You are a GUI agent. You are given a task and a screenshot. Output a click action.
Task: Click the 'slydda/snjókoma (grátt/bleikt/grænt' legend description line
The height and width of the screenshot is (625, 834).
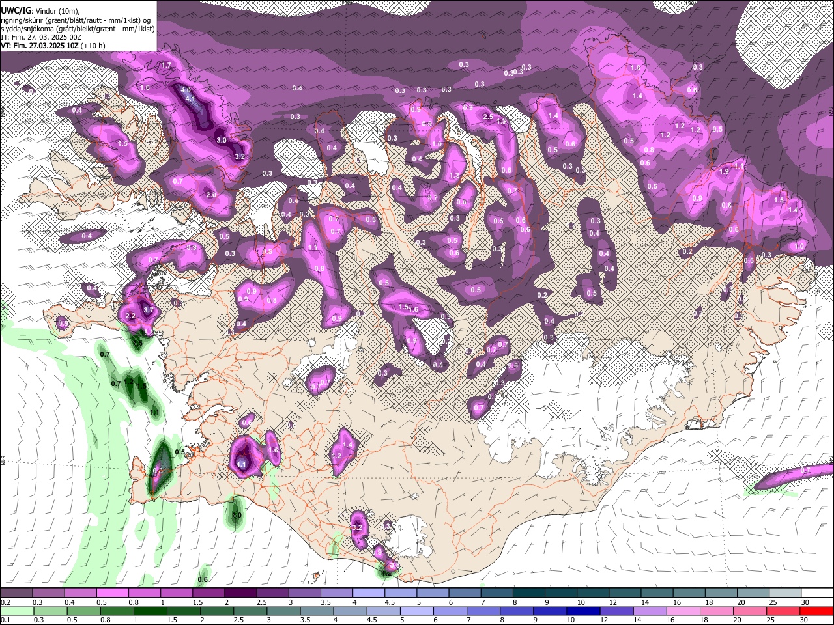click(x=78, y=29)
